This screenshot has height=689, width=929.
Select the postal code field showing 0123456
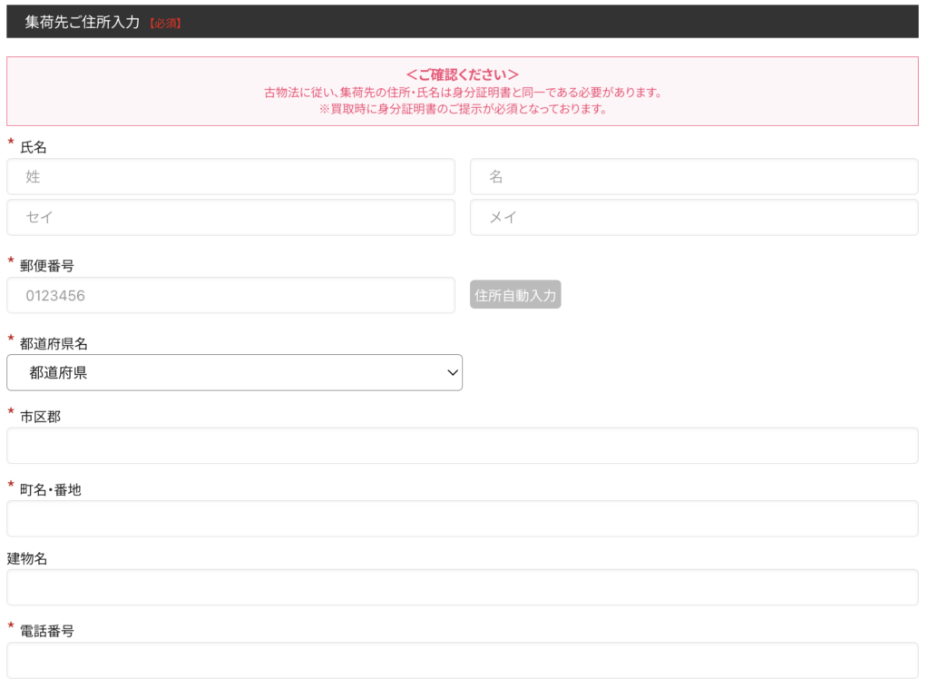[x=230, y=296]
